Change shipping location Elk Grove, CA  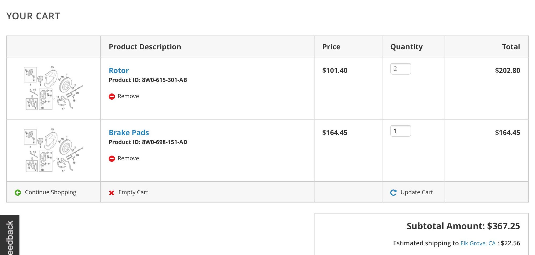pos(478,243)
